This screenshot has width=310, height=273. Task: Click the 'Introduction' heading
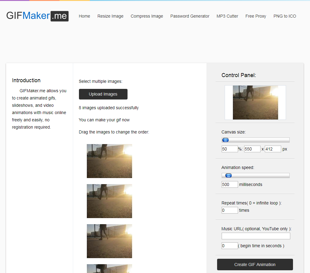point(26,80)
